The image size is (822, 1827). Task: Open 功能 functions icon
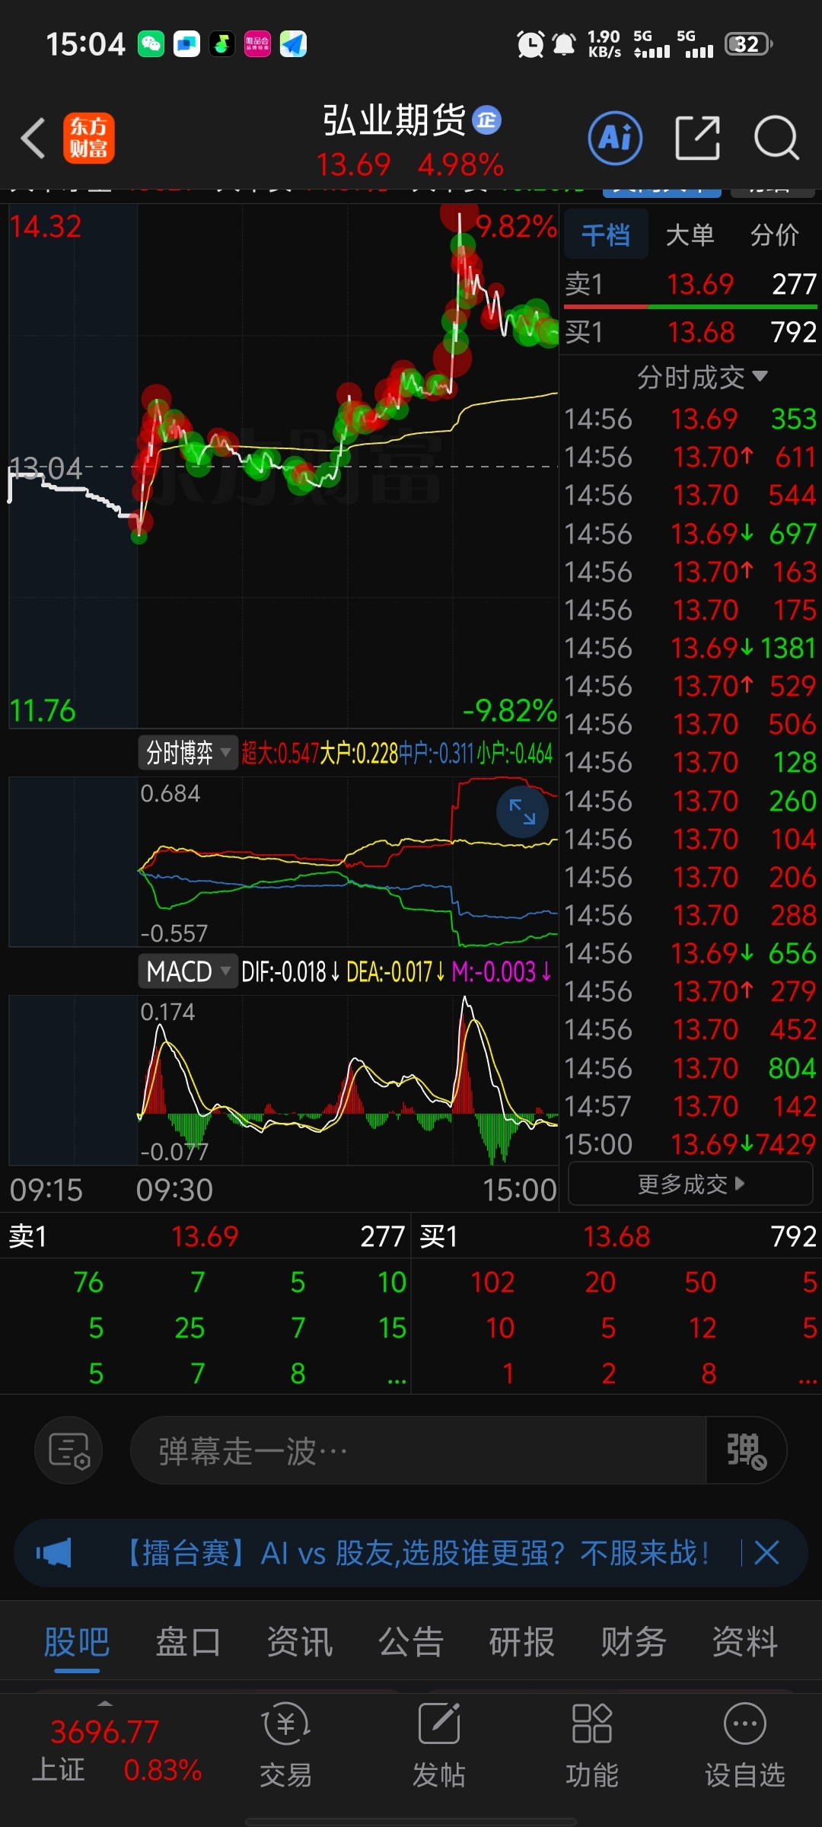pyautogui.click(x=592, y=1745)
